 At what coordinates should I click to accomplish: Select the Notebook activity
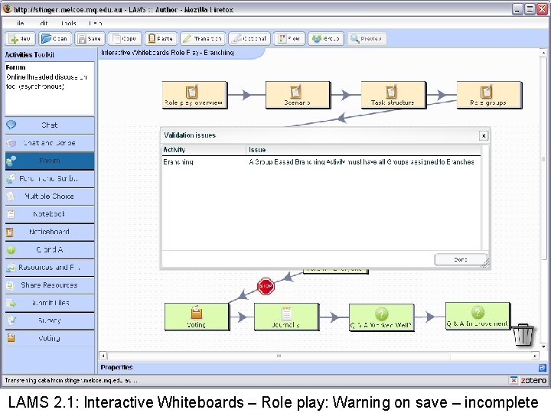[50, 214]
